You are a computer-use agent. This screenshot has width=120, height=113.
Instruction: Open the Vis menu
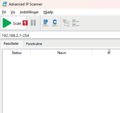13,12
